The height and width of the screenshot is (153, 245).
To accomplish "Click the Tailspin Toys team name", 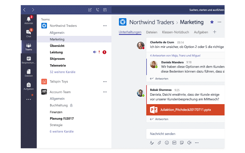I will [59, 82].
